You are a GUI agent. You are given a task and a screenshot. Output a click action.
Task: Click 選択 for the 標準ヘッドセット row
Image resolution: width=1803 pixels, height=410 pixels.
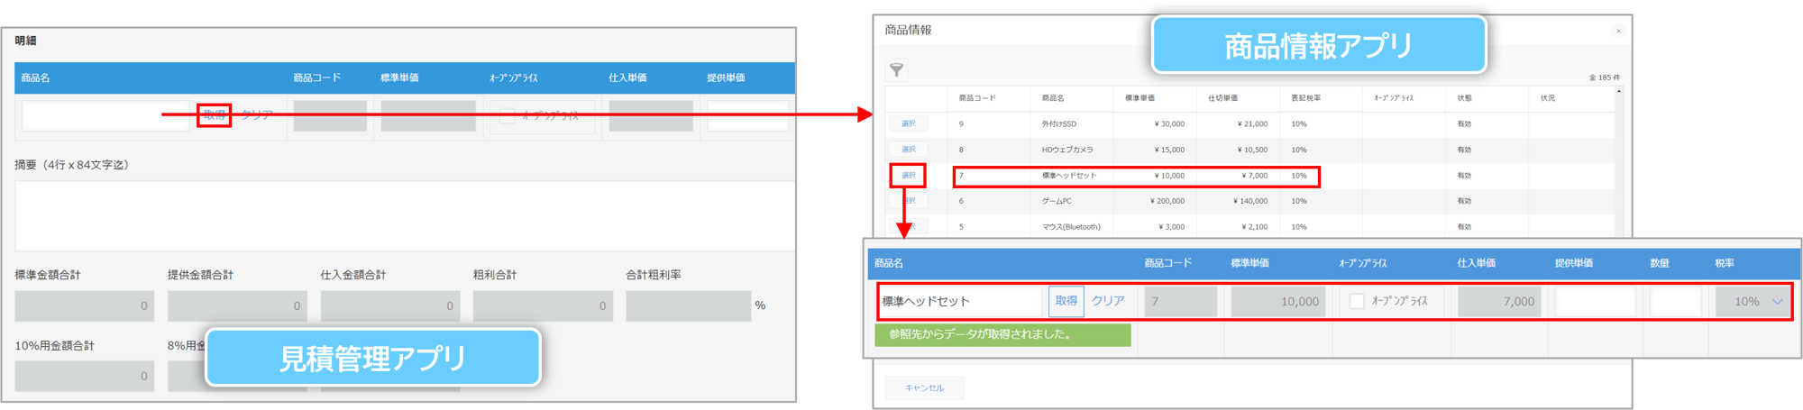[908, 175]
